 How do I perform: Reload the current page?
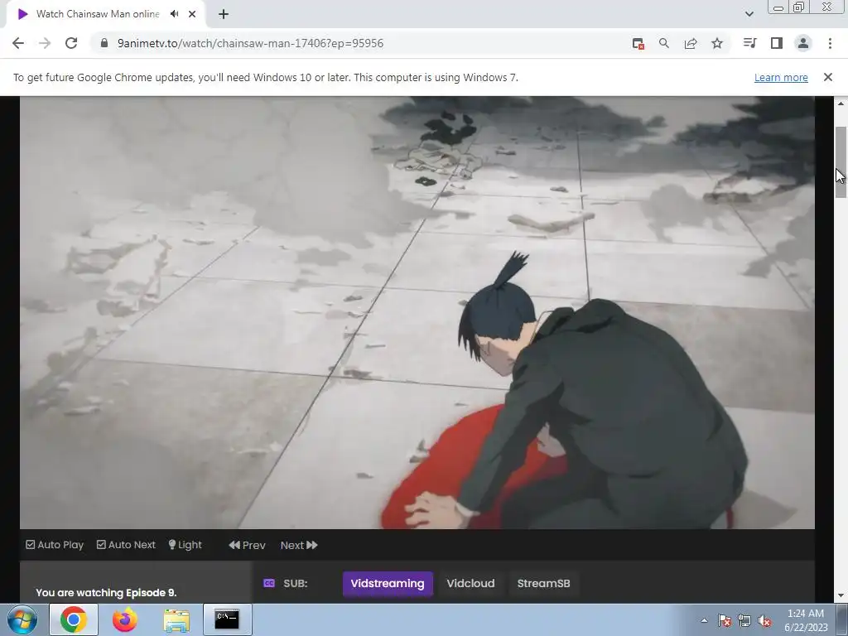pos(71,43)
